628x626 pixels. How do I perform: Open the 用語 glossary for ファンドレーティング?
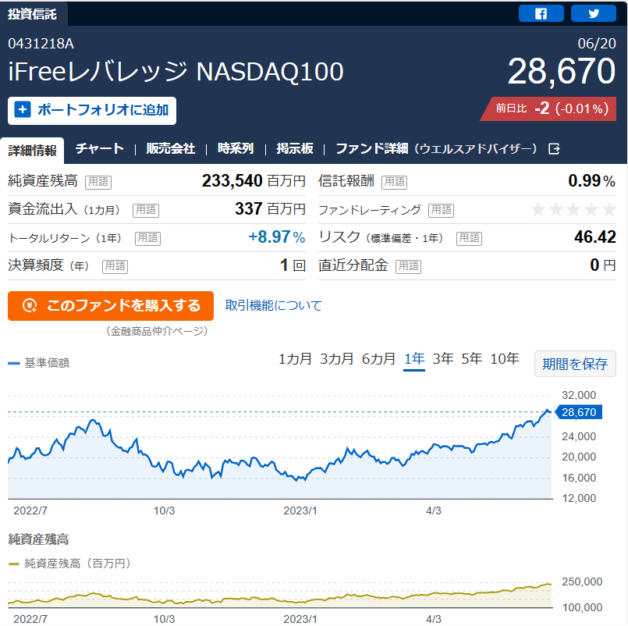point(441,210)
